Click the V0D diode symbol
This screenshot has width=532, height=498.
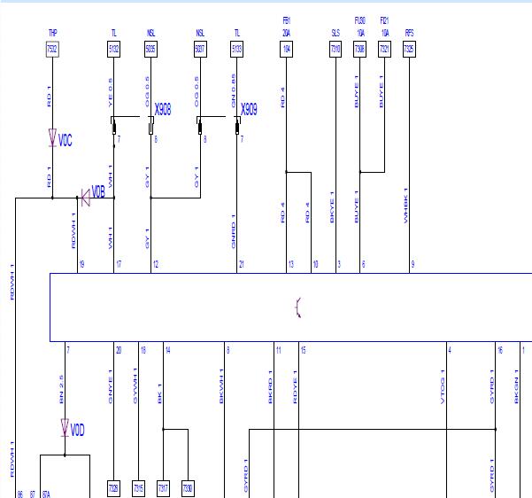tap(65, 428)
